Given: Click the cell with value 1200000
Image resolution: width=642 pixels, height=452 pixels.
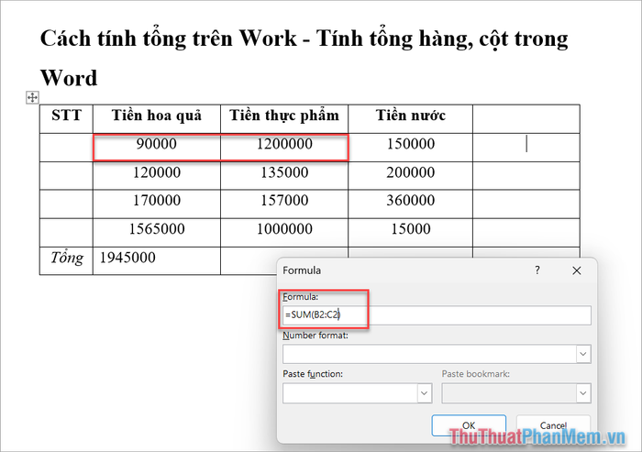Looking at the screenshot, I should (x=284, y=148).
